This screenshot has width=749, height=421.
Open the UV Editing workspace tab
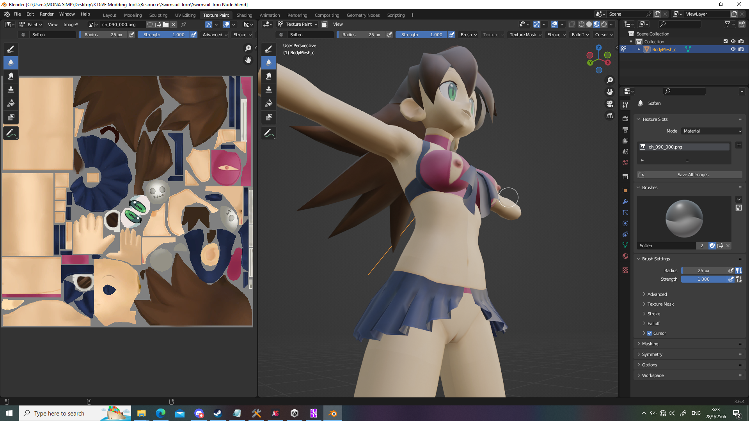coord(185,15)
